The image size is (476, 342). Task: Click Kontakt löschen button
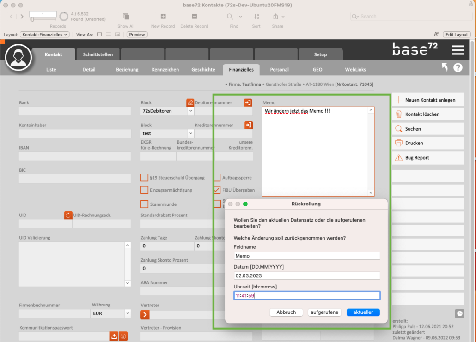(x=428, y=114)
